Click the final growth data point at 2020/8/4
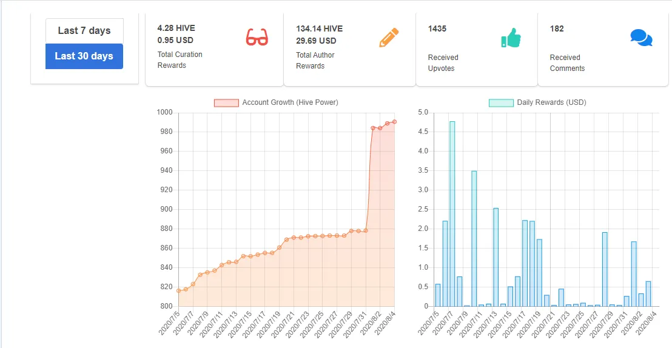Screen dimensions: 672x348 pyautogui.click(x=394, y=122)
